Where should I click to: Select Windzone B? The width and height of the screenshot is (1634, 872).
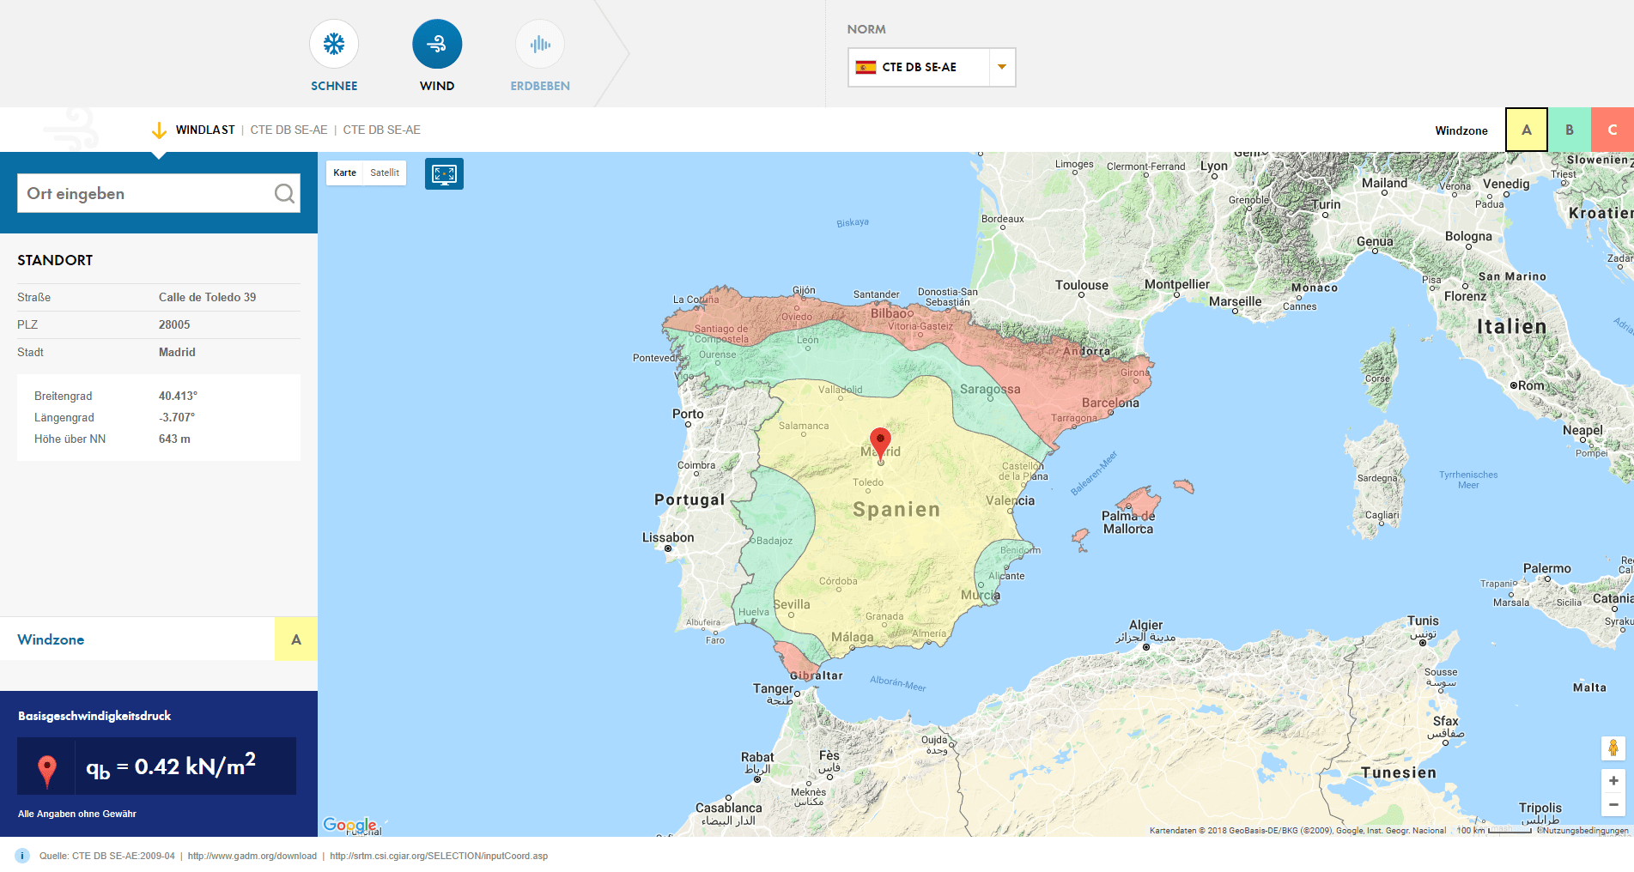[1569, 130]
